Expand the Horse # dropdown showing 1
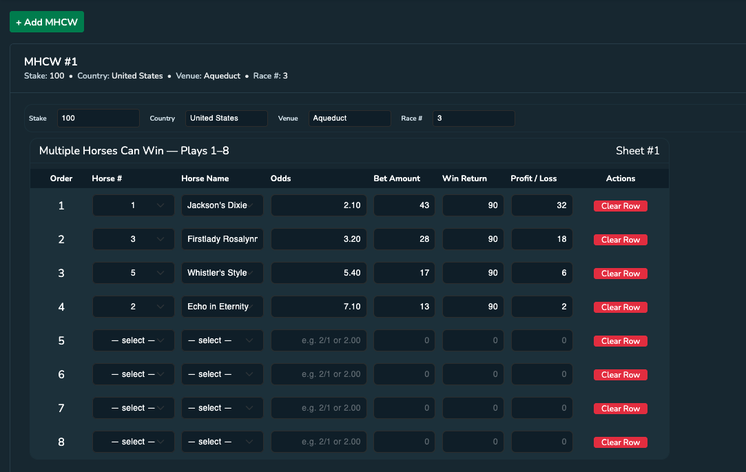 tap(133, 205)
